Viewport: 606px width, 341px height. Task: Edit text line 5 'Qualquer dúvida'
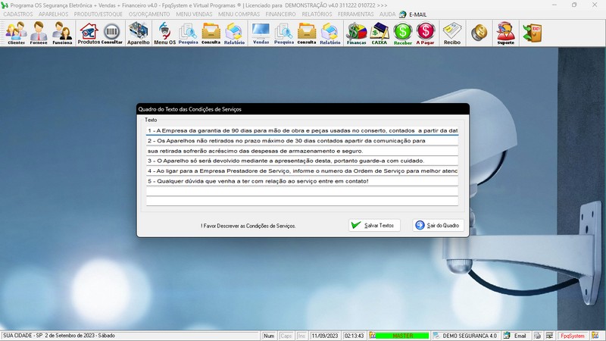(302, 181)
